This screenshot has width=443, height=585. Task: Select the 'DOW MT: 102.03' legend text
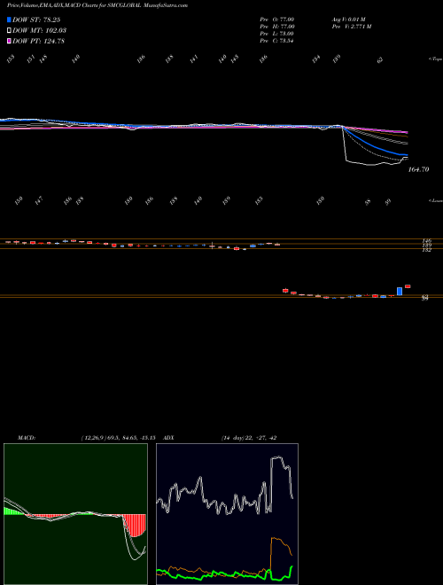tap(39, 30)
